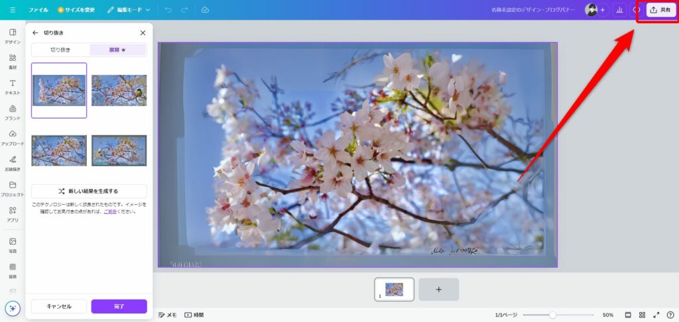
Task: Select the expanded result with a bird
Action: (x=119, y=90)
